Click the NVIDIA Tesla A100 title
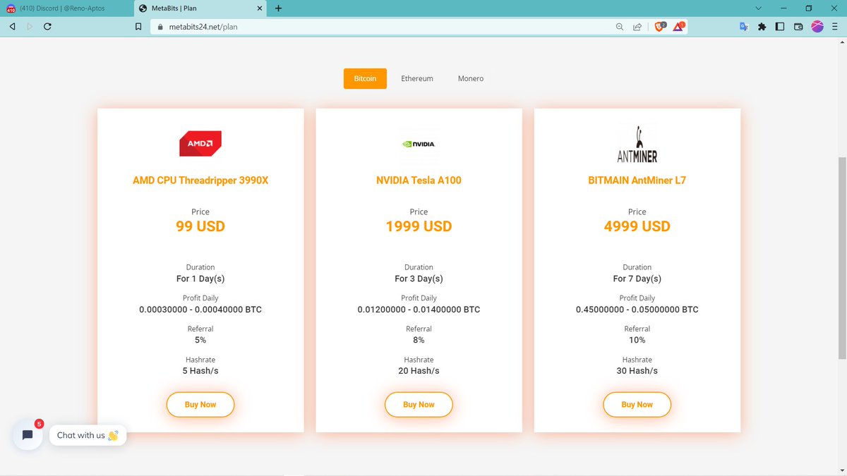 point(419,180)
